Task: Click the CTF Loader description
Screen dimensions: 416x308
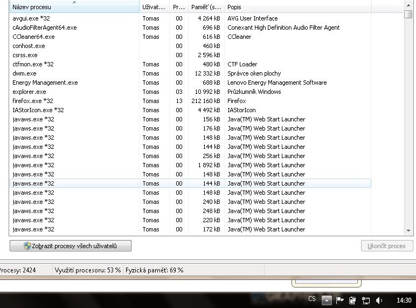Action: 242,64
